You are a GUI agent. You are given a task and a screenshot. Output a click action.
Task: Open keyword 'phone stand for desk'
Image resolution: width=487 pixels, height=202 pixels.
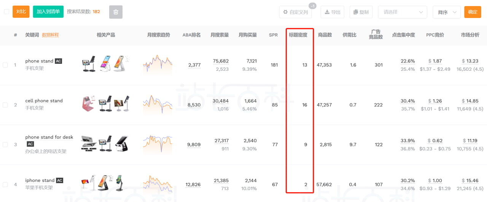tap(49, 137)
